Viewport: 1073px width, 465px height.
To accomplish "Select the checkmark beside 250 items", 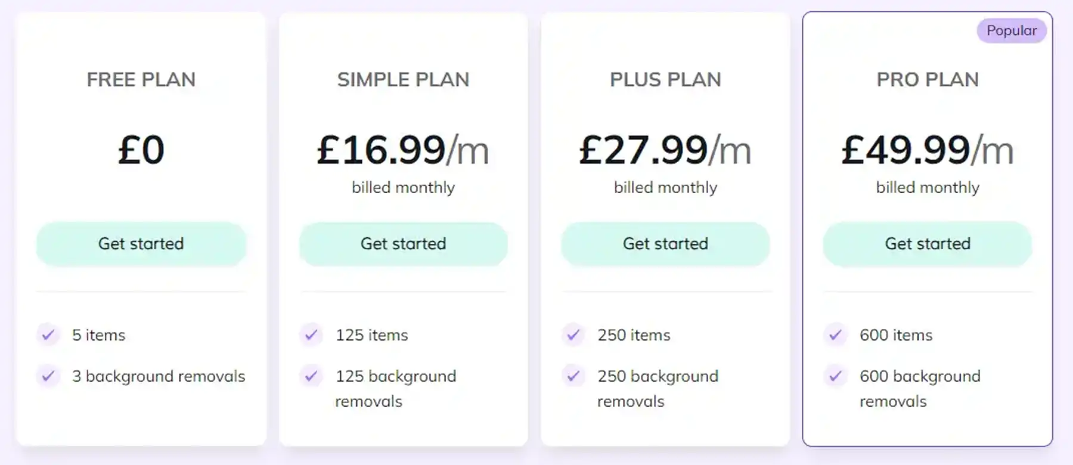I will click(x=573, y=335).
